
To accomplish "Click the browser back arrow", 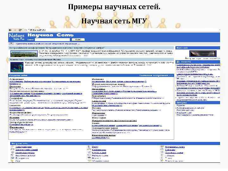I will coord(10,30).
